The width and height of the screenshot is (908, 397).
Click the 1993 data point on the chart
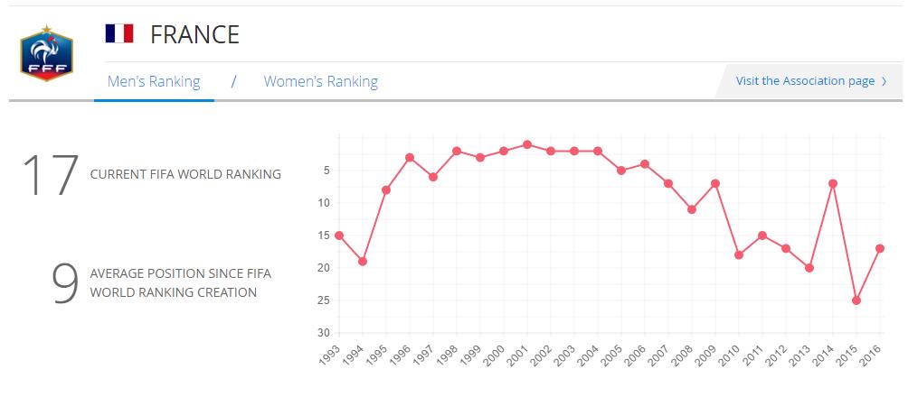(x=339, y=235)
